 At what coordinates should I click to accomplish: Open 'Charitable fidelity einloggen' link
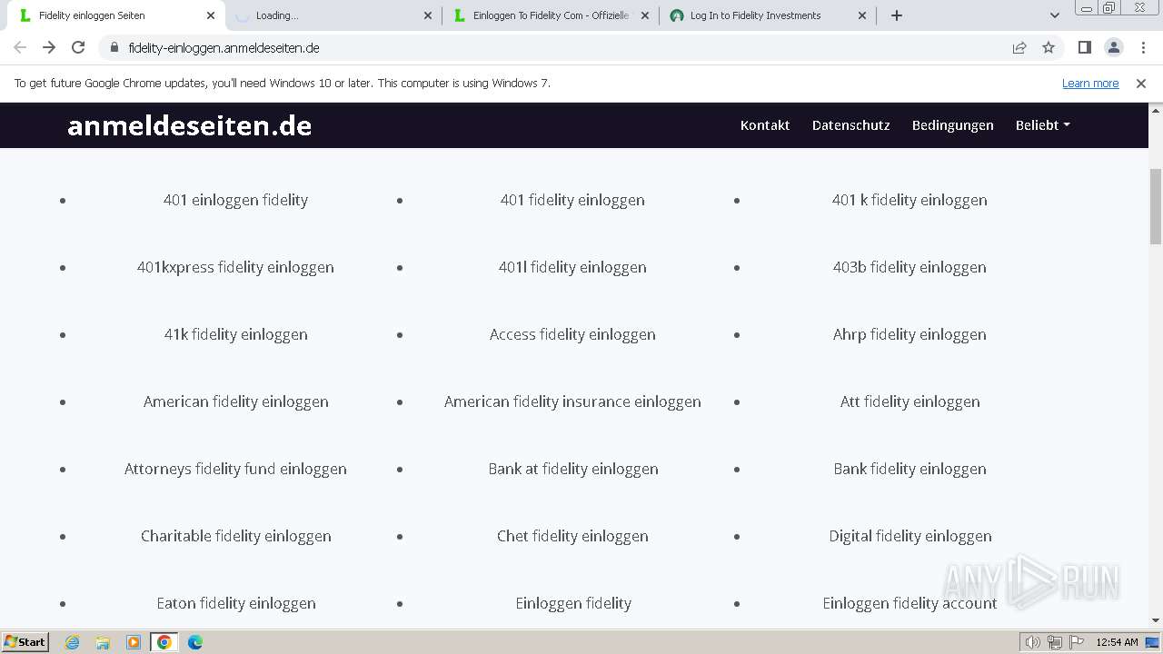235,536
